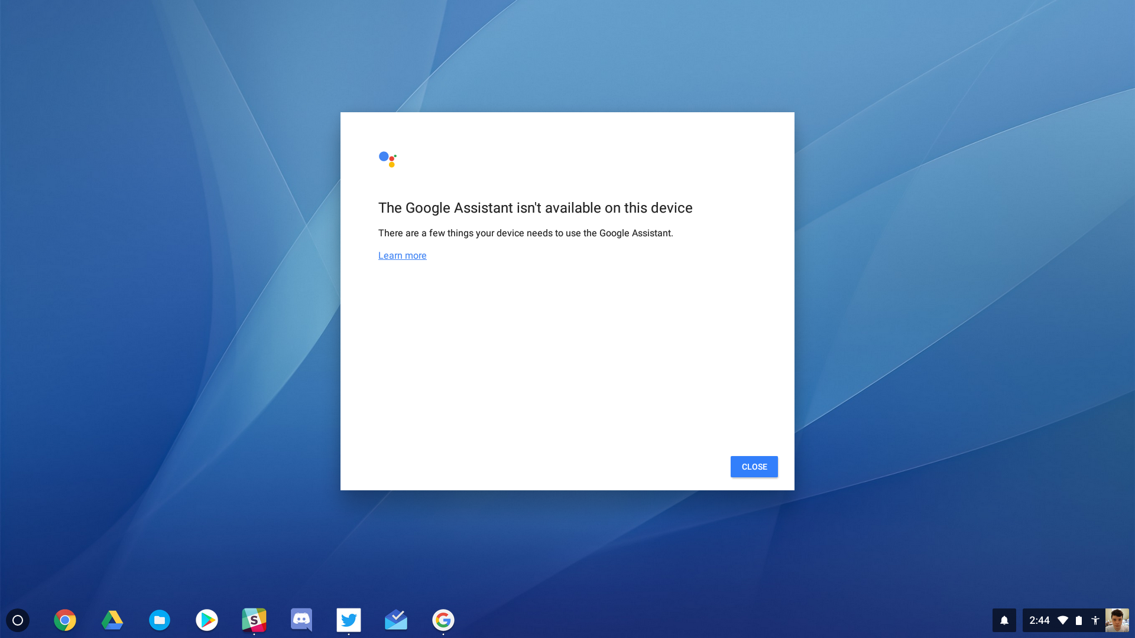Screen dimensions: 1135x638
Task: Open the Files app
Action: click(x=160, y=620)
